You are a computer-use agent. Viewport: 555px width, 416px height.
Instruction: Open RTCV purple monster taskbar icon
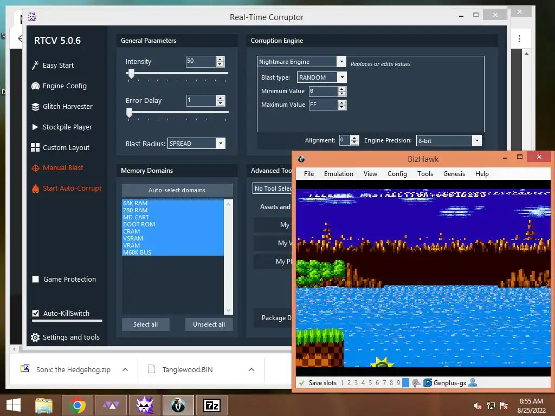[x=145, y=405]
